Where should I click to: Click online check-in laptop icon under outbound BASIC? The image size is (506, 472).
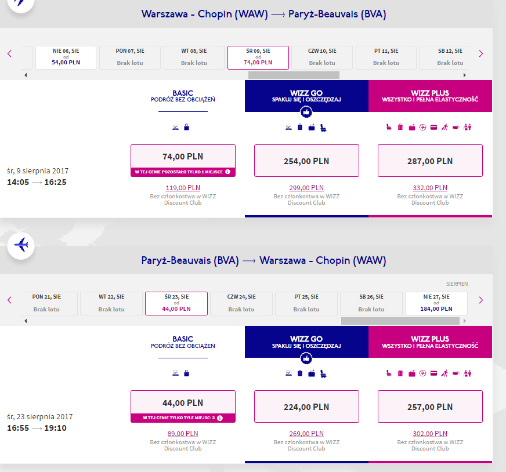click(x=176, y=128)
